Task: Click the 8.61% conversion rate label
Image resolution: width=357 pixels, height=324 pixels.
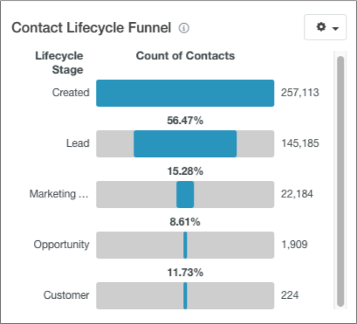Action: pos(185,222)
